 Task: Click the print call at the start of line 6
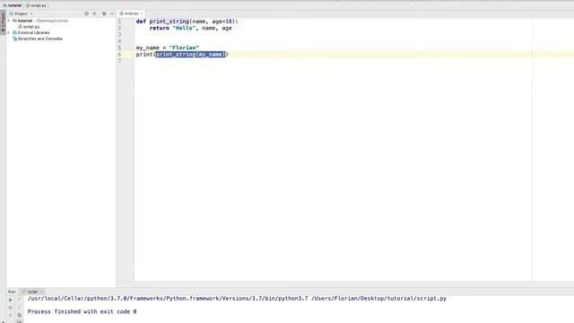[144, 55]
